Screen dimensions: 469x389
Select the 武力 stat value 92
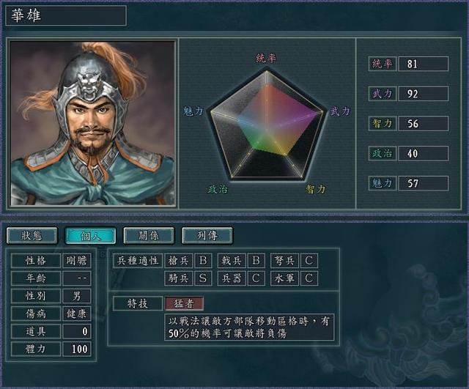click(424, 94)
